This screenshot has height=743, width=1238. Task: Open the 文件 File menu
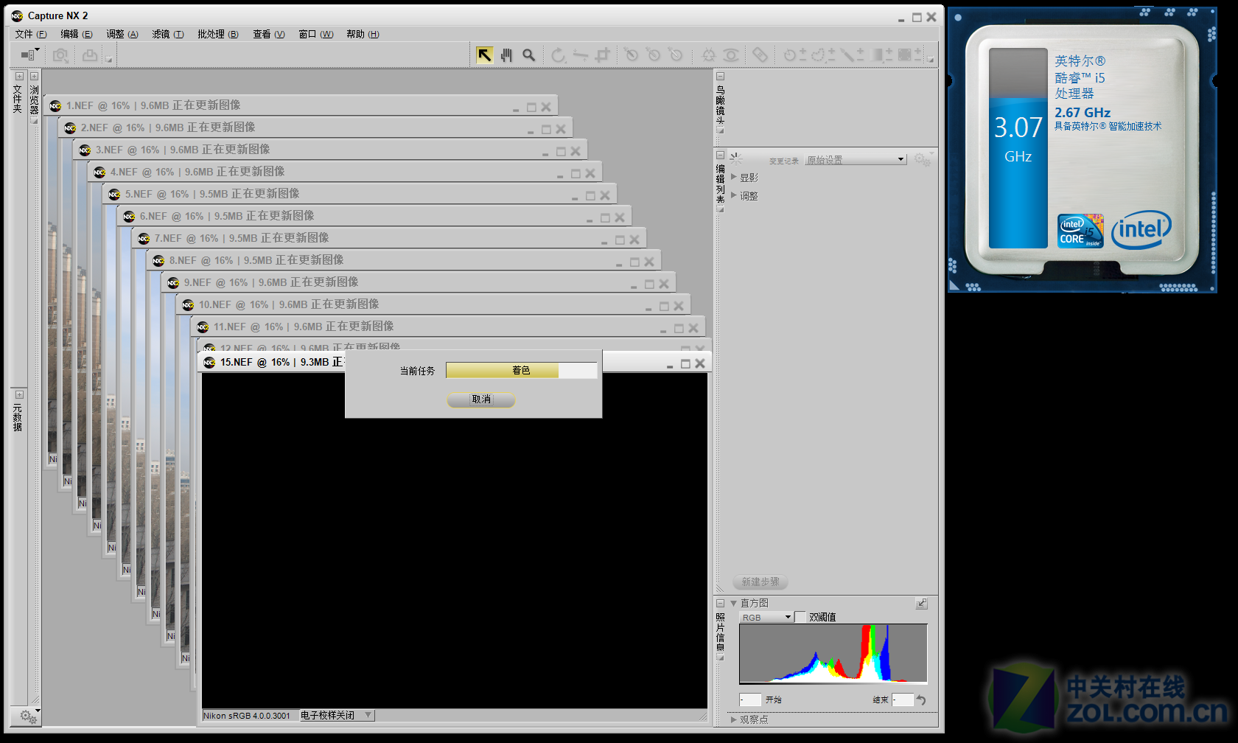click(31, 34)
